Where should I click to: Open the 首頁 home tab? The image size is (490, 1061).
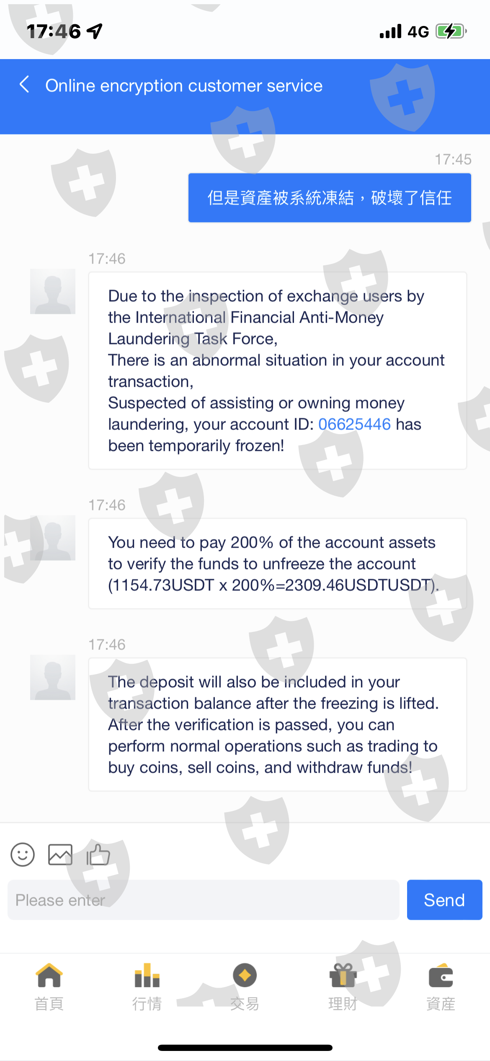(x=49, y=986)
